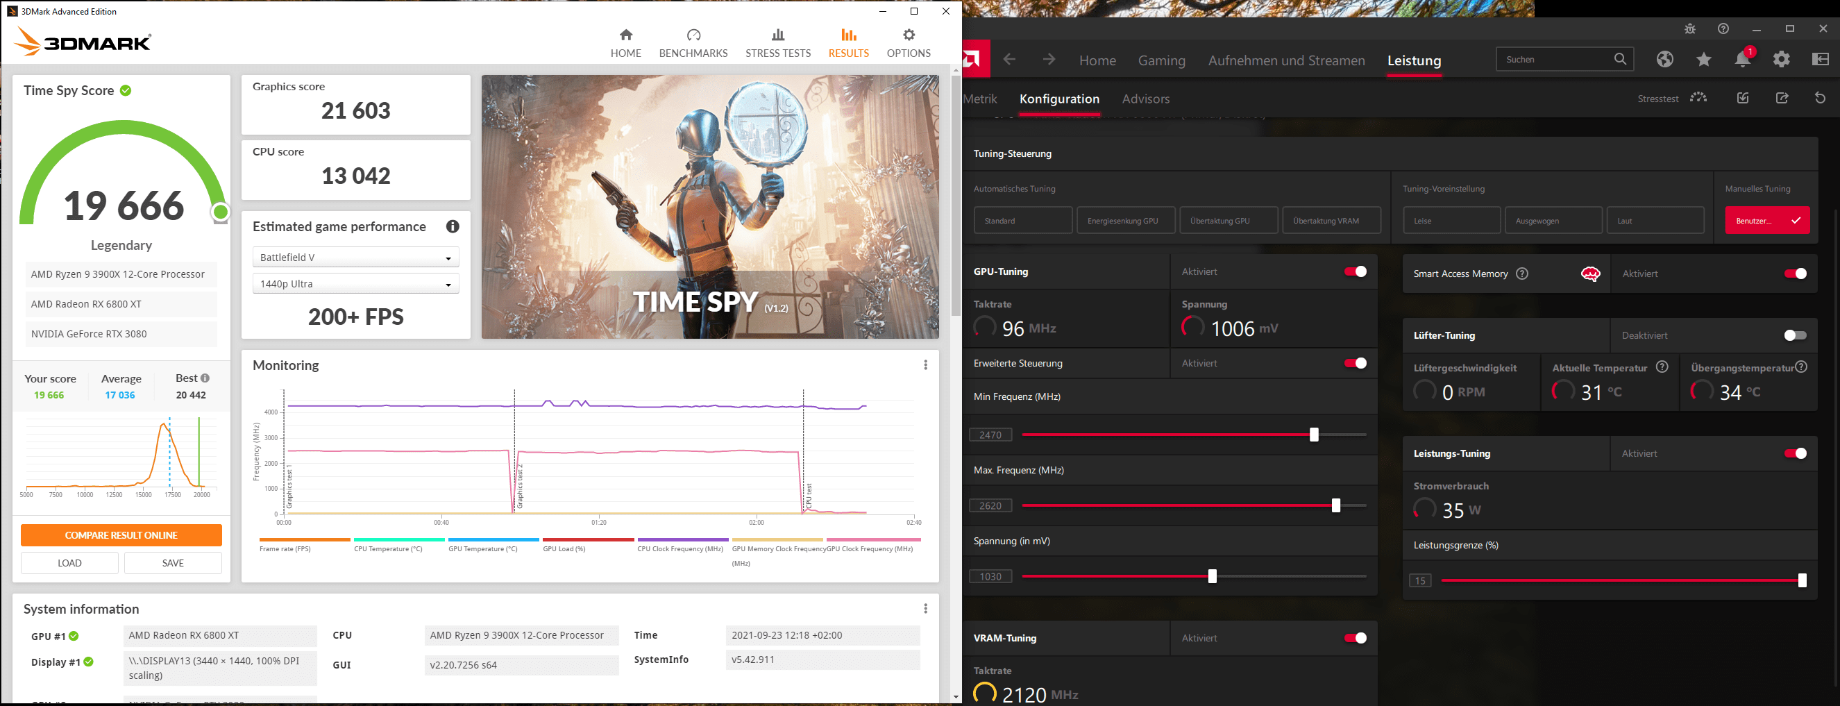Click the info icon beside Estimated game performance
Viewport: 1840px width, 706px height.
453,226
